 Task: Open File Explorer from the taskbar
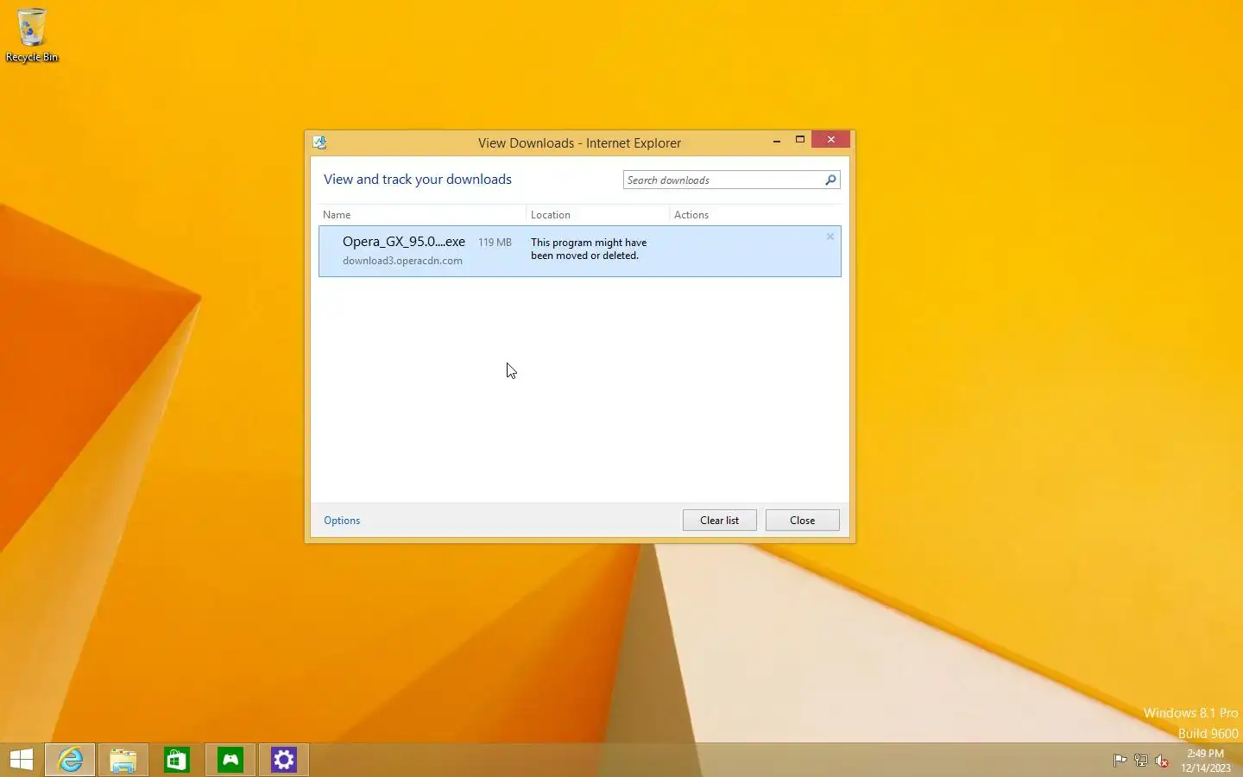tap(123, 760)
